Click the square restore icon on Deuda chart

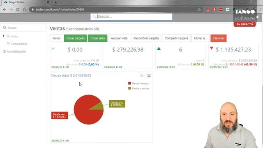[142, 76]
